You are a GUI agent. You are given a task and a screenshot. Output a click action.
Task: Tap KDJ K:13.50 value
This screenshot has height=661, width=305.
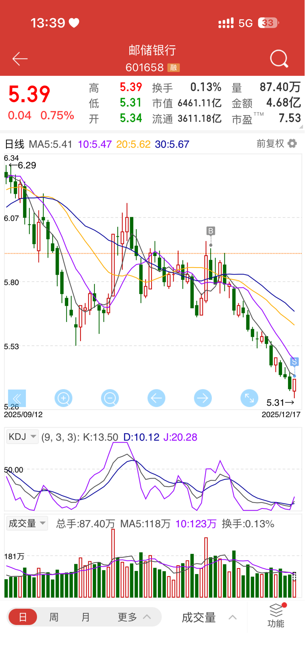[x=100, y=437]
